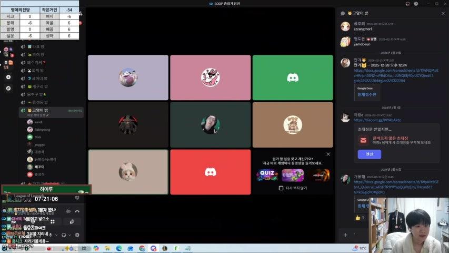Check the '다시 보지 않기' checkbox

tap(281, 188)
